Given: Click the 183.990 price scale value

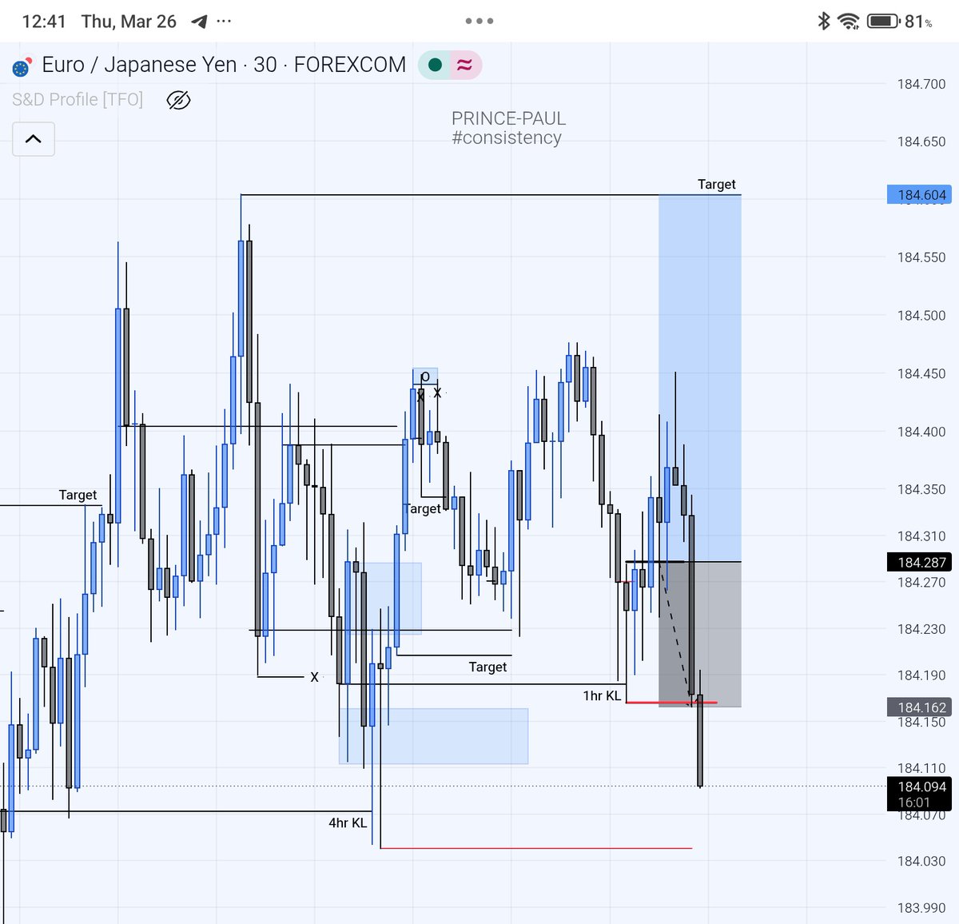Looking at the screenshot, I should [921, 908].
